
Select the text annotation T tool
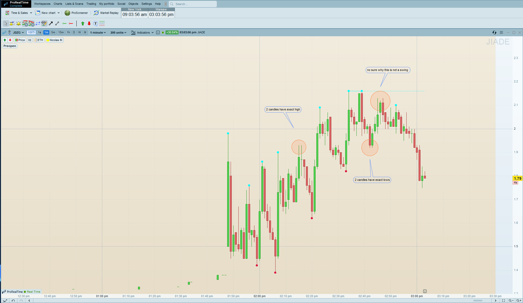point(96,24)
